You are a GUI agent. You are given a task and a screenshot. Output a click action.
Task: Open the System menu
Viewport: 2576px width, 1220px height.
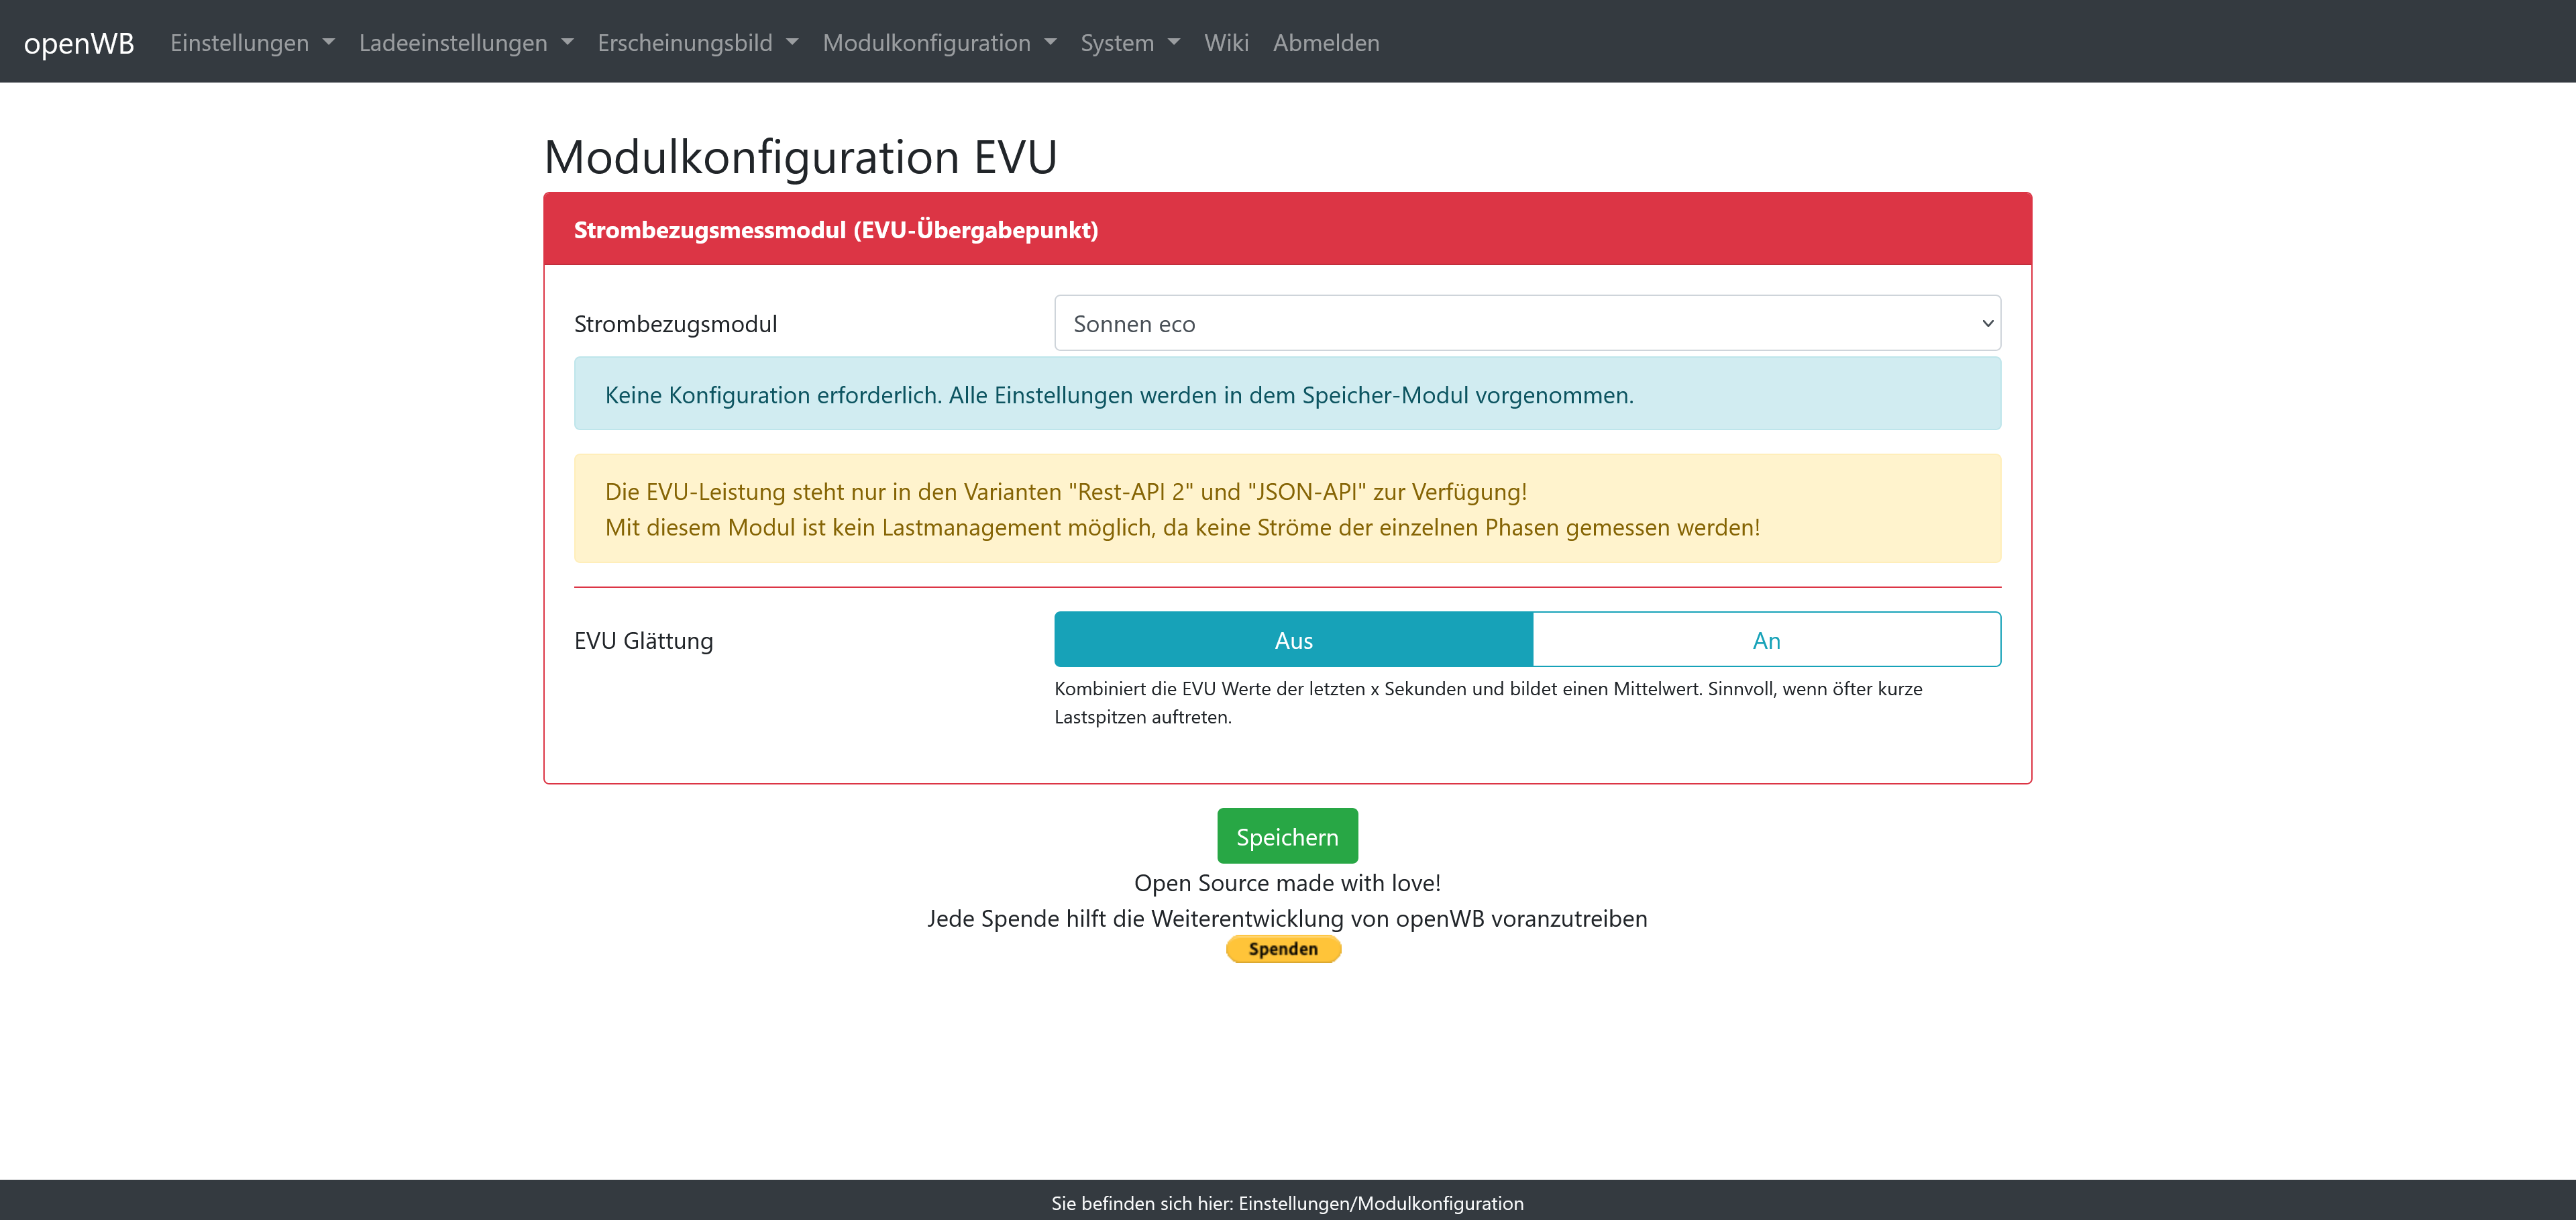coord(1117,43)
